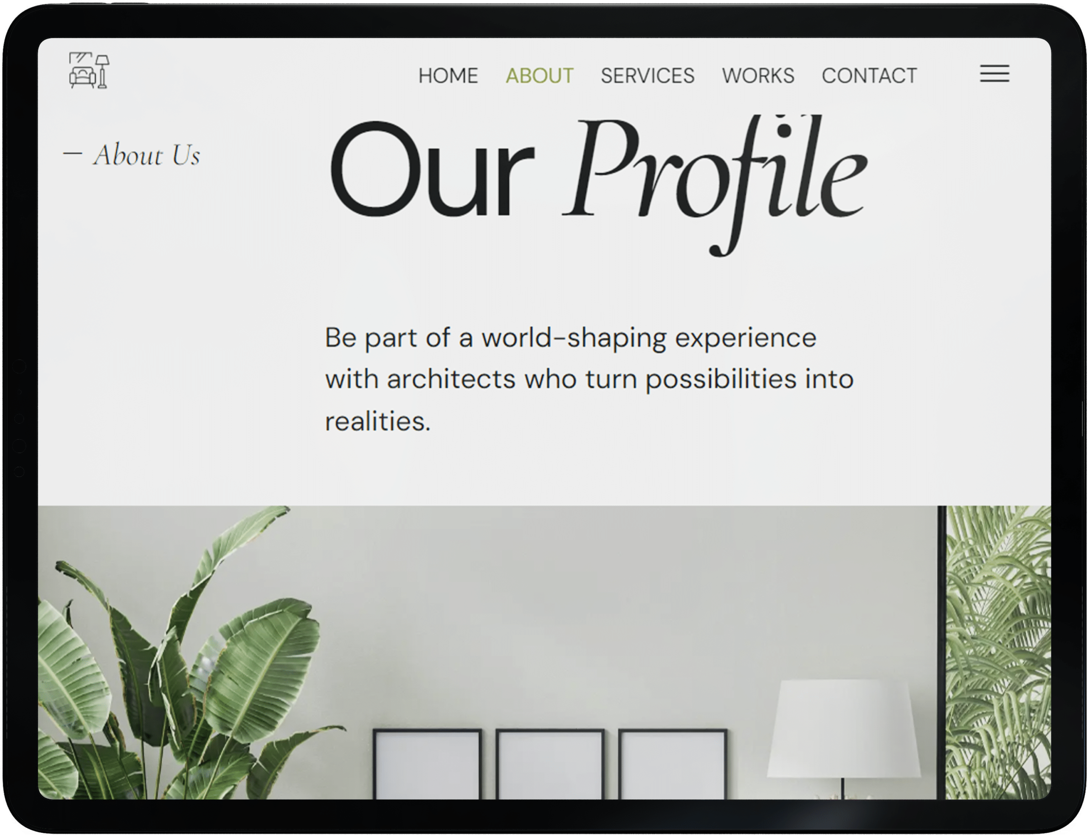Click the white lampshade in the image
The width and height of the screenshot is (1087, 835).
844,728
